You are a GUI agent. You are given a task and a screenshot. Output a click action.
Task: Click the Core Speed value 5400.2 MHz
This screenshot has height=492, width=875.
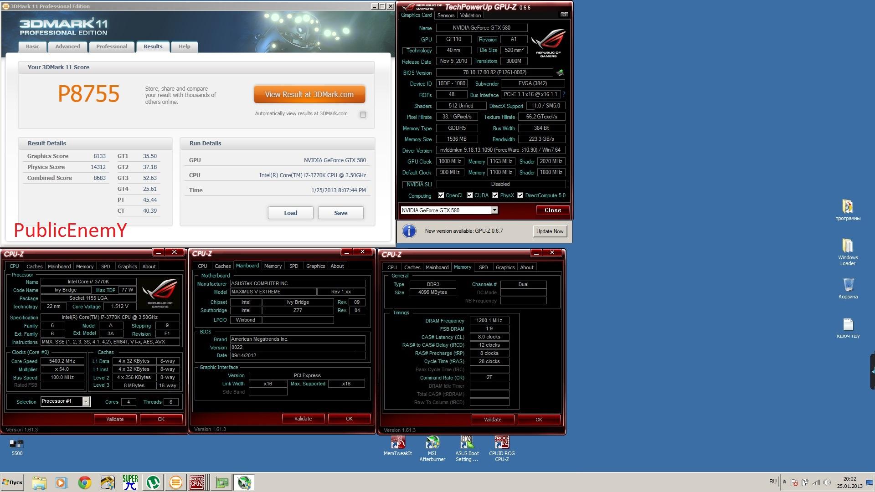pos(62,361)
